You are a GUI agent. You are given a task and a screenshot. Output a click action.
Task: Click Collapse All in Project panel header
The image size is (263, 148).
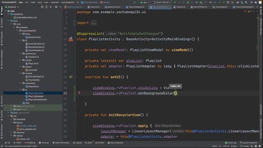[51, 7]
